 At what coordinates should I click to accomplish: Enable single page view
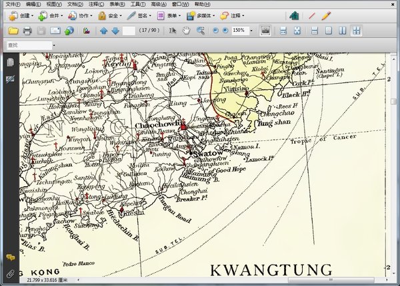click(x=328, y=31)
